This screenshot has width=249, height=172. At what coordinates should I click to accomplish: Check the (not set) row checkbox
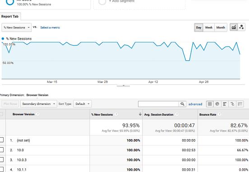[1, 140]
